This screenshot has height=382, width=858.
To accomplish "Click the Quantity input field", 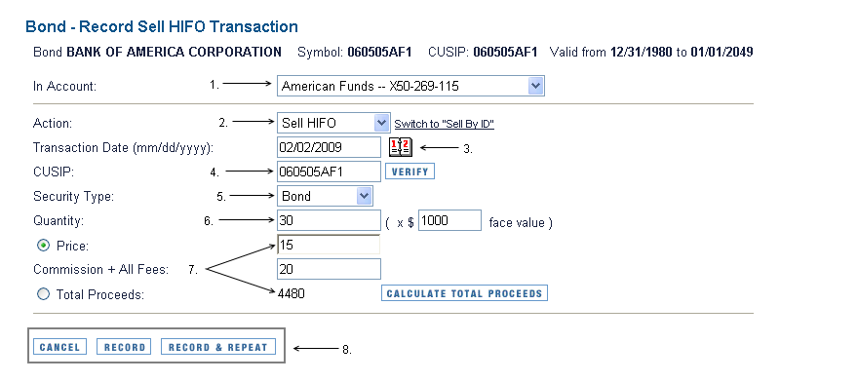I will [329, 220].
